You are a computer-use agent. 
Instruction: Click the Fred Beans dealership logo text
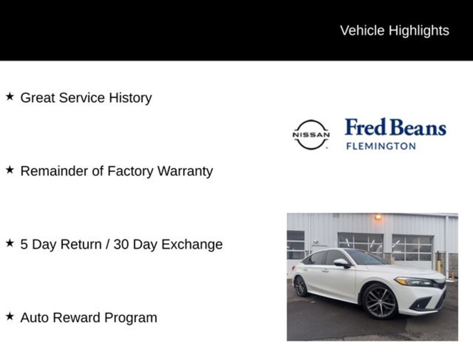(x=395, y=128)
